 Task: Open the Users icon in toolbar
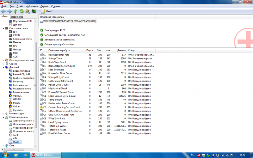click(x=28, y=11)
